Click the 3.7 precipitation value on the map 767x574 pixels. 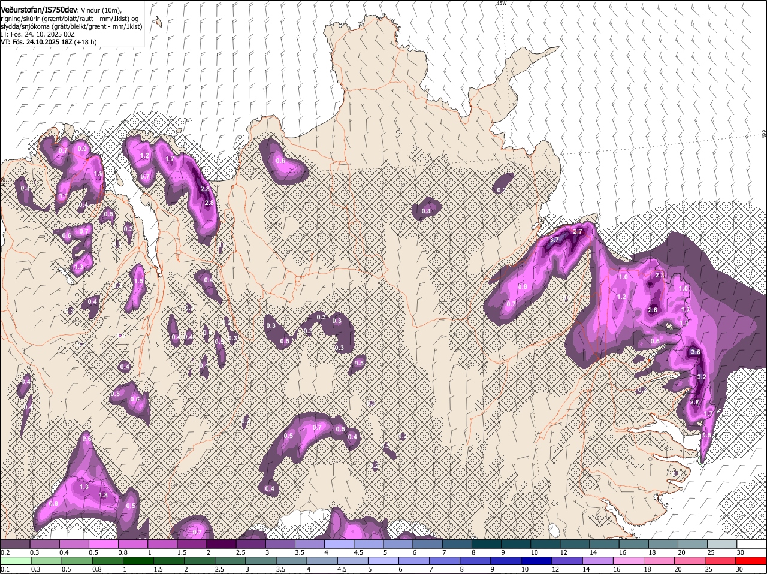pos(554,240)
